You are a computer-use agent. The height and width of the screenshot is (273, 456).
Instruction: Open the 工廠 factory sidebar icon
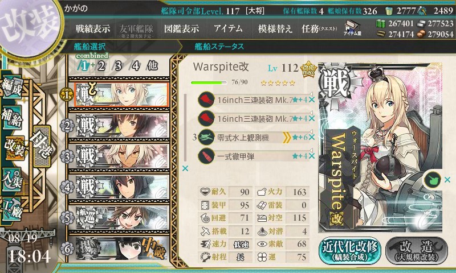click(12, 208)
